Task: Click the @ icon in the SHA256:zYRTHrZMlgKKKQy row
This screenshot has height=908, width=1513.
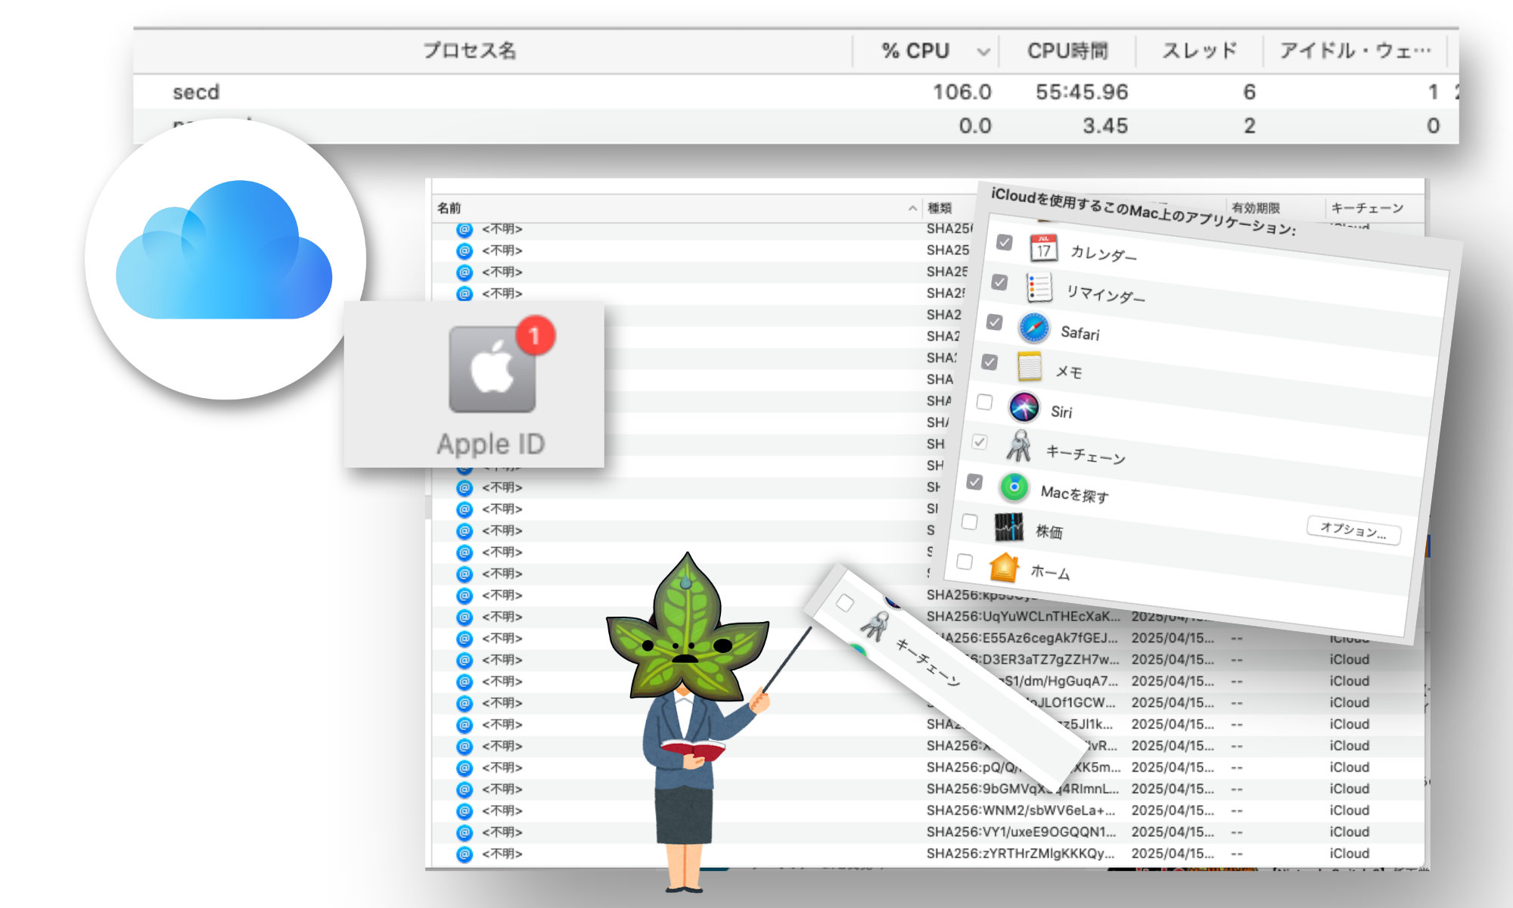Action: (x=464, y=854)
